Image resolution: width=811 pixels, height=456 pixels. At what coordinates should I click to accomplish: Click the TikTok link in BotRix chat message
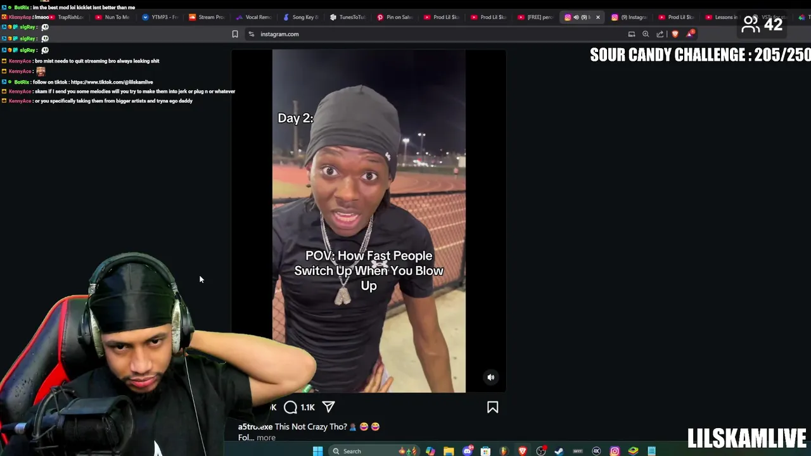112,82
